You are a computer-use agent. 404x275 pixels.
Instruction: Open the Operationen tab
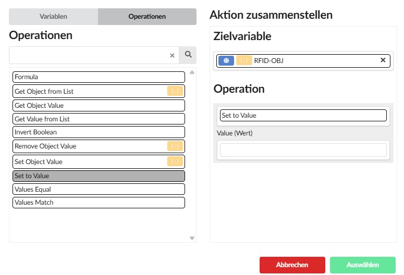click(x=147, y=17)
